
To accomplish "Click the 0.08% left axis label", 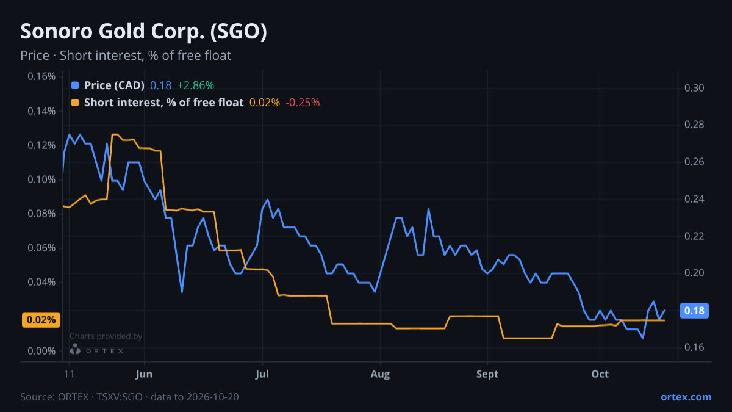I will tap(41, 214).
